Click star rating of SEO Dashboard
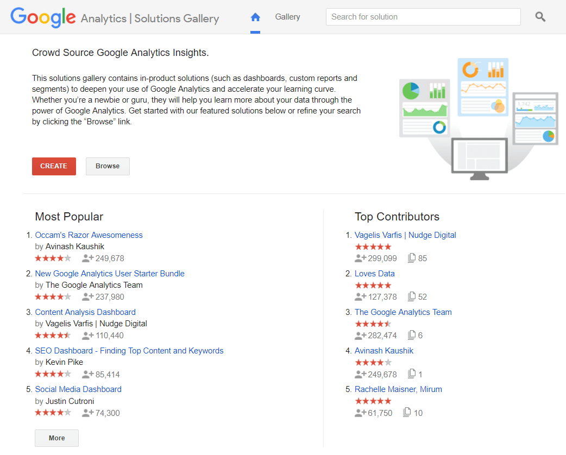This screenshot has height=455, width=566. tap(53, 374)
